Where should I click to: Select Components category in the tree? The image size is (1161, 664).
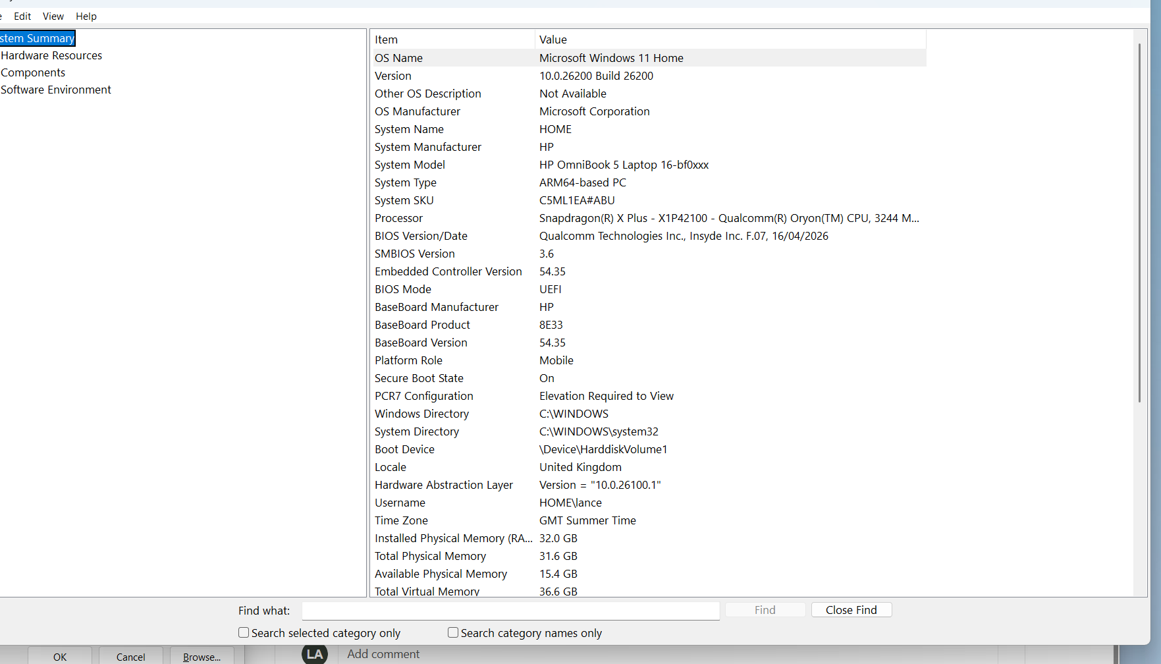coord(33,72)
